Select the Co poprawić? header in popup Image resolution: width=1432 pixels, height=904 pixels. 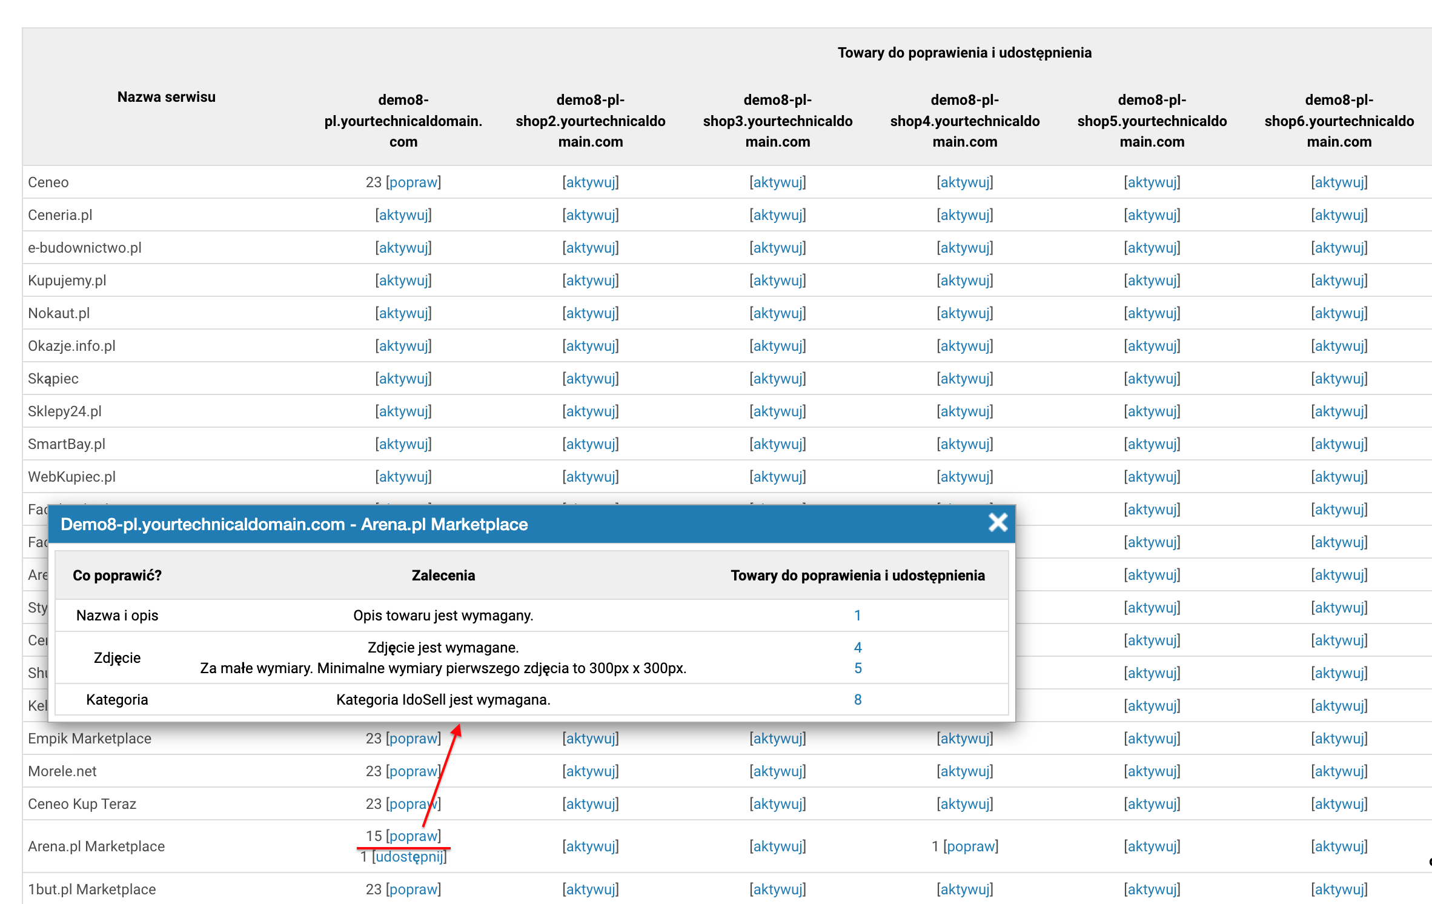tap(117, 576)
